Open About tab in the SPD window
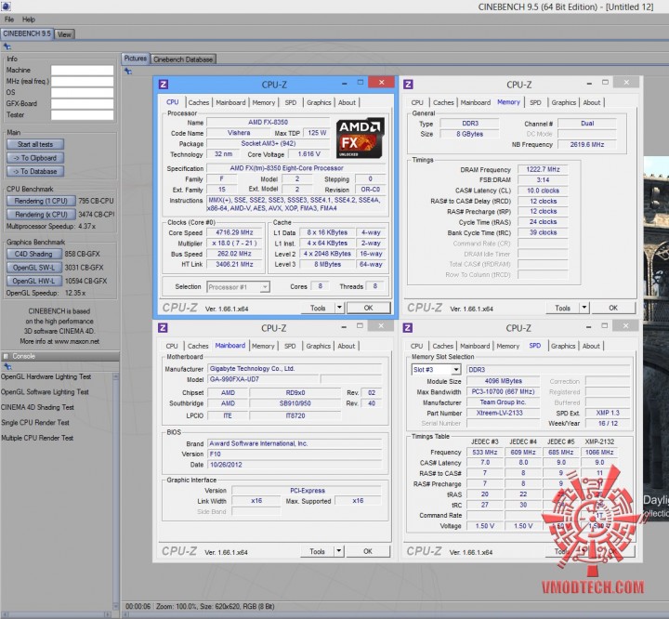Viewport: 669px width, 619px height. point(591,346)
